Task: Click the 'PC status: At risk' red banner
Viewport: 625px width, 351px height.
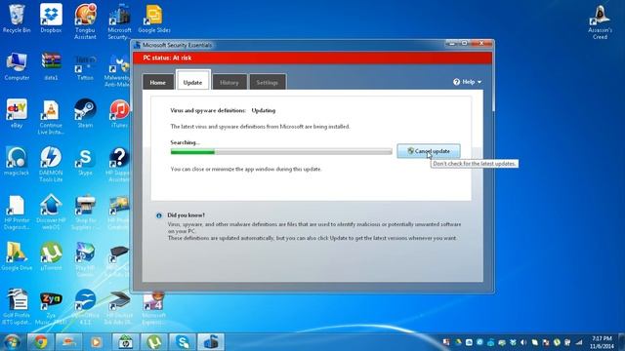Action: pos(312,58)
